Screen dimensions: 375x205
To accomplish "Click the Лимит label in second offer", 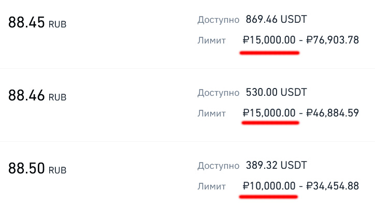I will (x=211, y=113).
